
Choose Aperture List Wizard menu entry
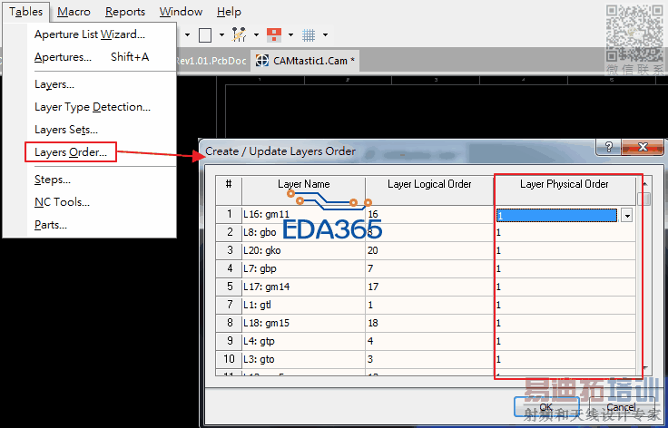[90, 34]
